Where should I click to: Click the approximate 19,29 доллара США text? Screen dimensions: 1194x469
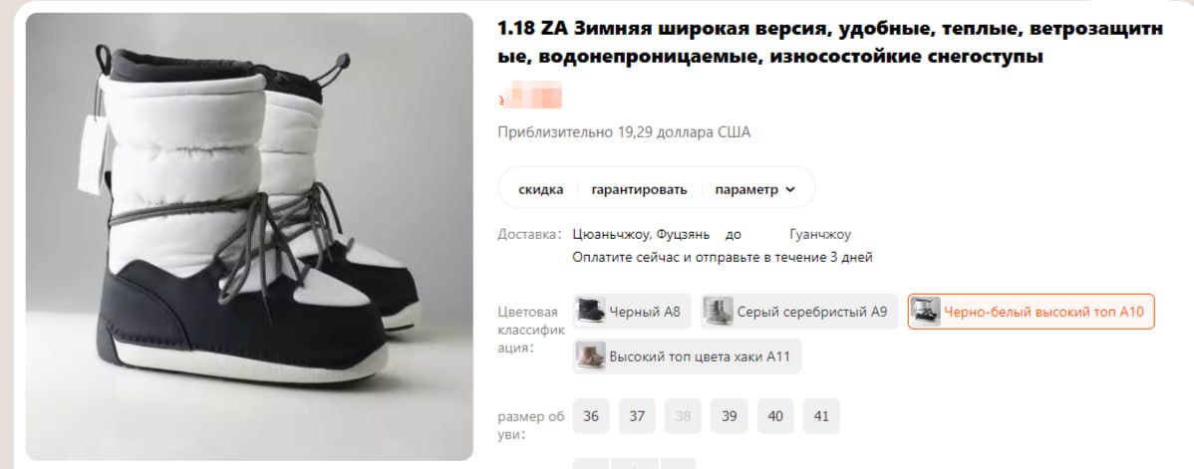[624, 132]
